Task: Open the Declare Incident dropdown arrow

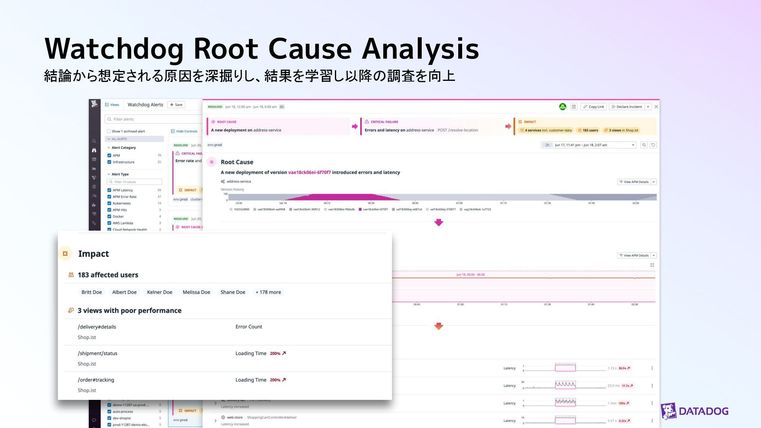Action: pyautogui.click(x=648, y=107)
